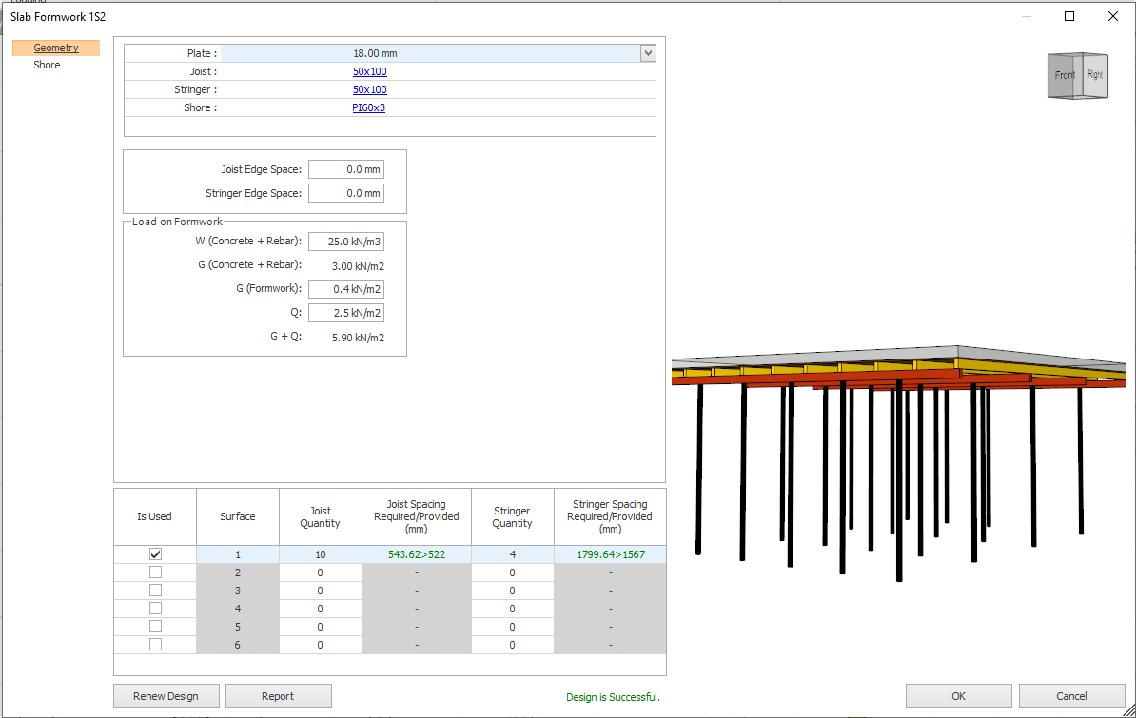Screen dimensions: 1136x718
Task: Switch to the Shore section
Action: tap(47, 65)
